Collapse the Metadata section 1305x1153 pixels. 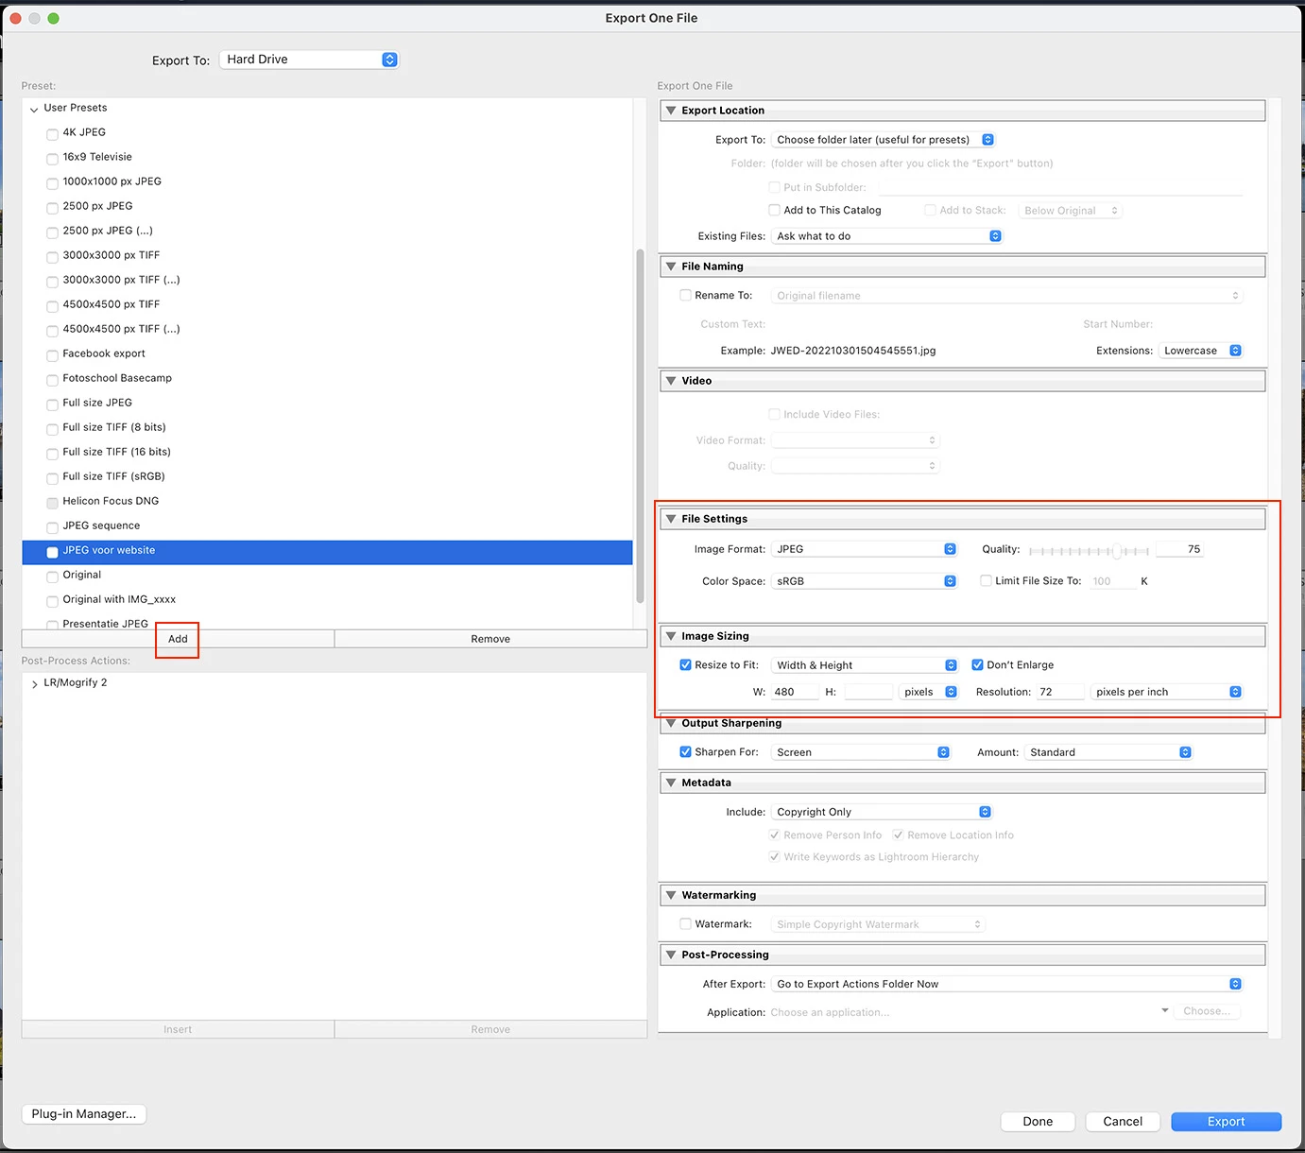coord(671,783)
